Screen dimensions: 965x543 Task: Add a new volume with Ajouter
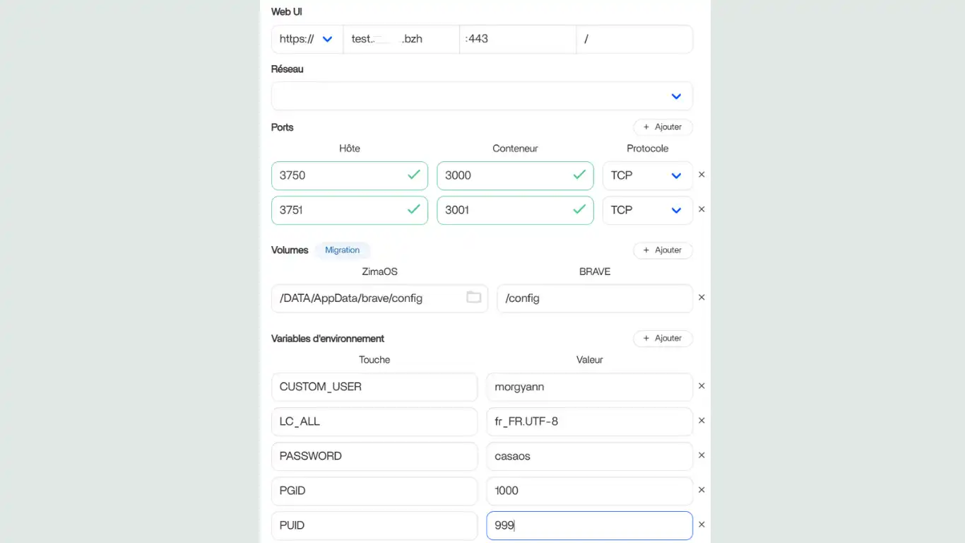663,250
